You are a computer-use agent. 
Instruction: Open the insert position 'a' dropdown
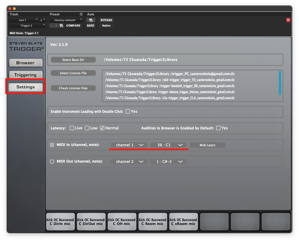click(43, 20)
